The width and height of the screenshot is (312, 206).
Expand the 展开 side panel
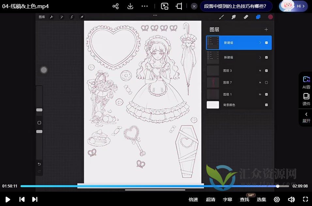(x=306, y=117)
